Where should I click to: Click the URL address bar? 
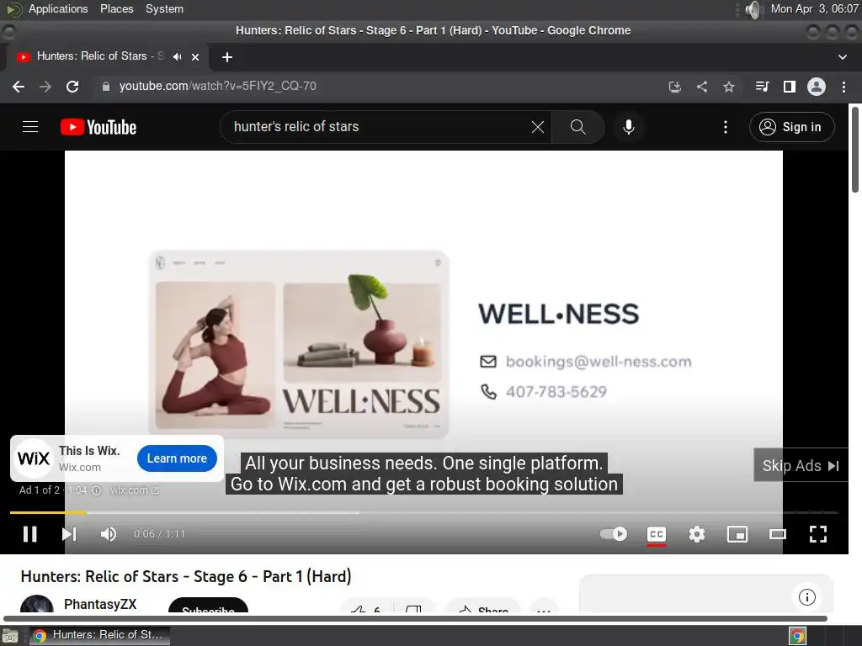click(x=380, y=87)
